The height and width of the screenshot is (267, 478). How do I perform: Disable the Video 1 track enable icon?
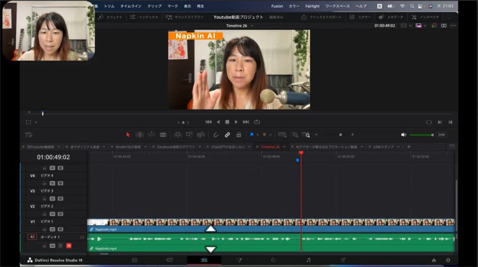60,229
